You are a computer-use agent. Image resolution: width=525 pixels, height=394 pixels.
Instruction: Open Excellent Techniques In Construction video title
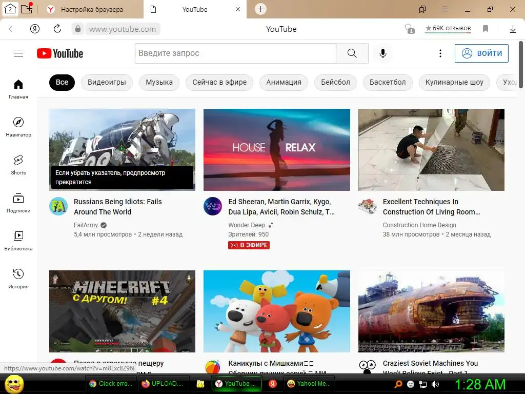click(431, 207)
